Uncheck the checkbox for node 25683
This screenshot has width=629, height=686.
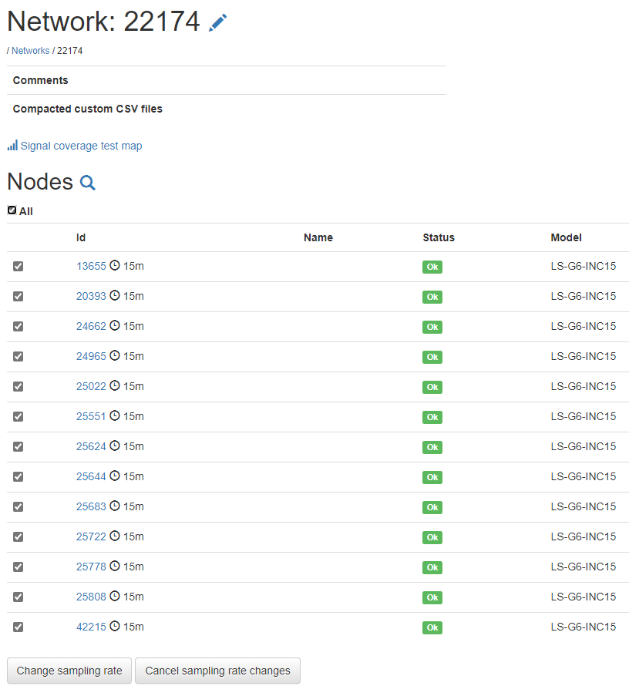click(18, 506)
